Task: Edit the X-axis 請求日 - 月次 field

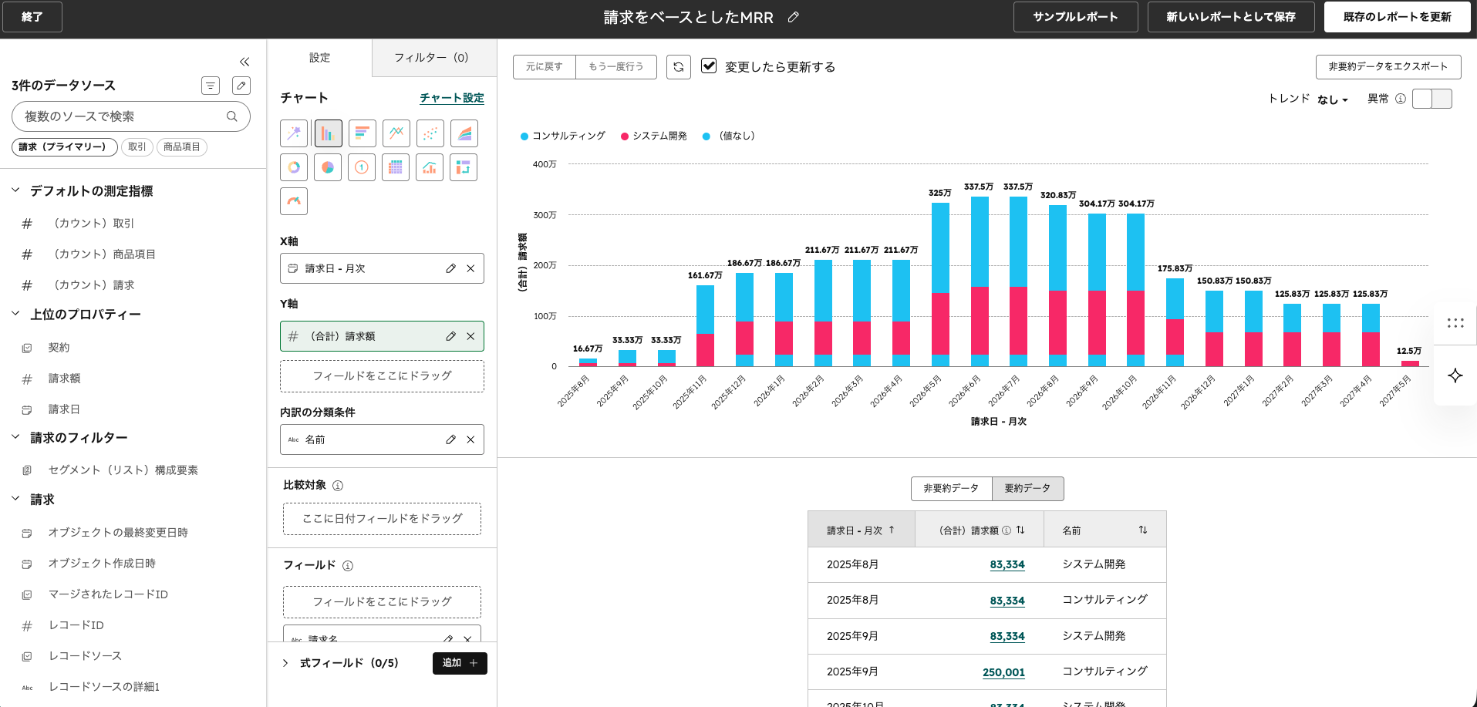Action: (x=450, y=268)
